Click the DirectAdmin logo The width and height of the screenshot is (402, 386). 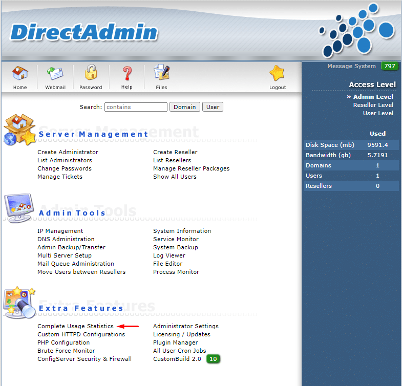pos(84,32)
